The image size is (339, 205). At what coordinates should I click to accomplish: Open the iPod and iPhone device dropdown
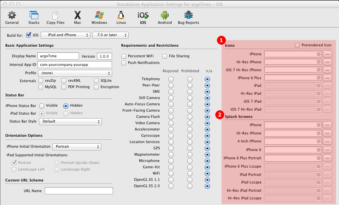tap(65, 35)
